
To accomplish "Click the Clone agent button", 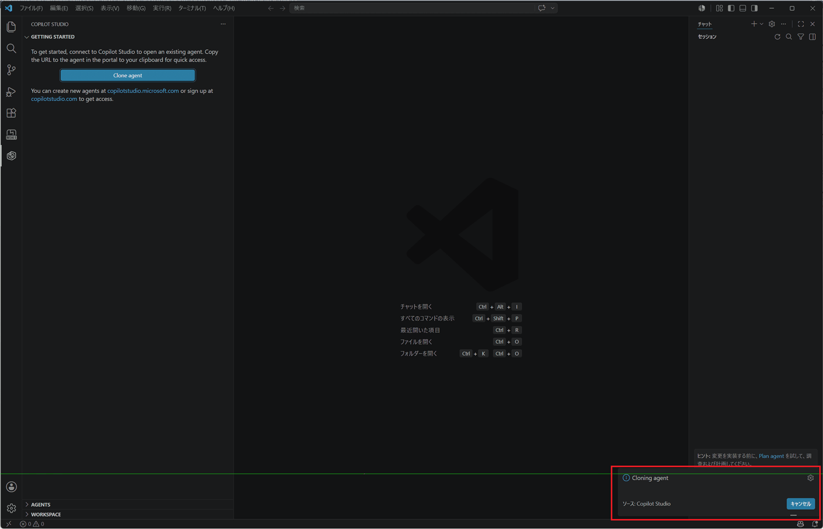I will [128, 75].
